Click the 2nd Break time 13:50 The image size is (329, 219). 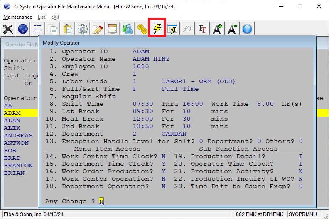tap(143, 127)
